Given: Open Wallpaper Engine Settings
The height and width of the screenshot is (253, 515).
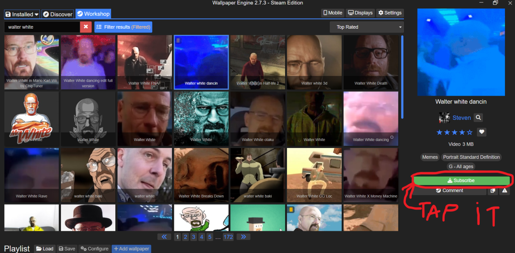Looking at the screenshot, I should [x=390, y=13].
